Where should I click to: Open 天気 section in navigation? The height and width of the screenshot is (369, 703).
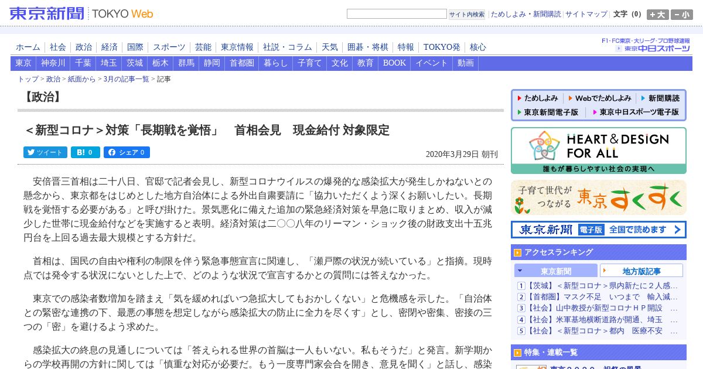[x=330, y=47]
